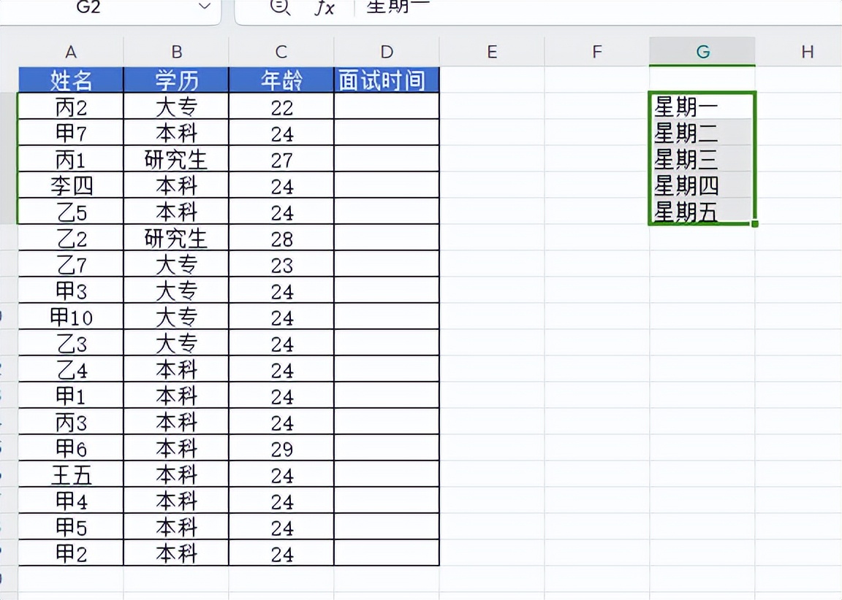Click 星期三 in column G

click(702, 158)
